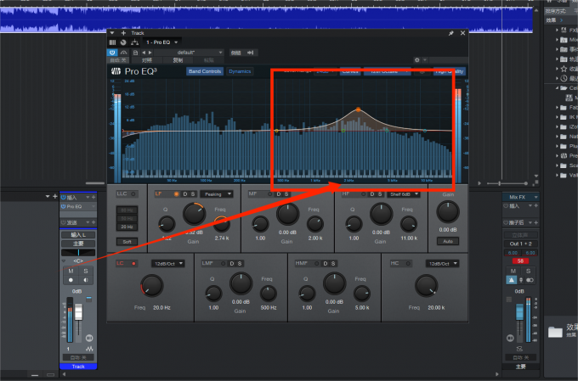Go to previous preset arrow

coord(144,53)
